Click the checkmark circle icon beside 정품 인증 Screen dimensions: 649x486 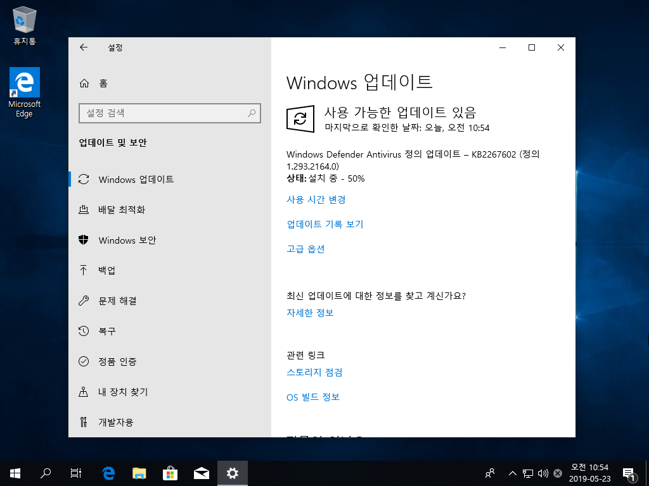[84, 361]
